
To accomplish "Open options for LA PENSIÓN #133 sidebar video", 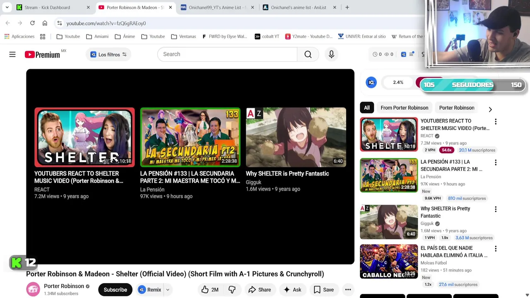I will click(496, 163).
